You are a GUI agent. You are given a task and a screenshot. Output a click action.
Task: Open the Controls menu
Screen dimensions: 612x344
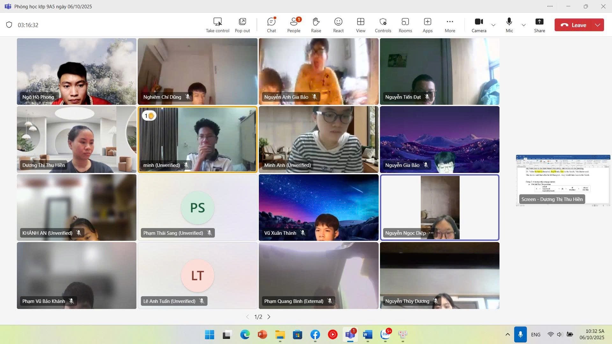pos(383,25)
